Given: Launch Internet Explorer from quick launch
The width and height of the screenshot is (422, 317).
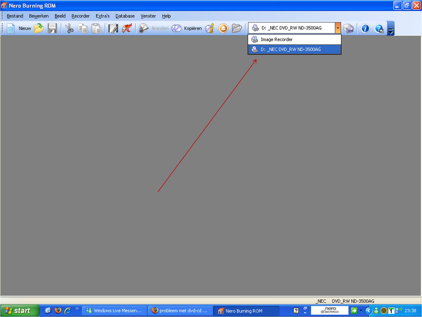Looking at the screenshot, I should (68, 310).
